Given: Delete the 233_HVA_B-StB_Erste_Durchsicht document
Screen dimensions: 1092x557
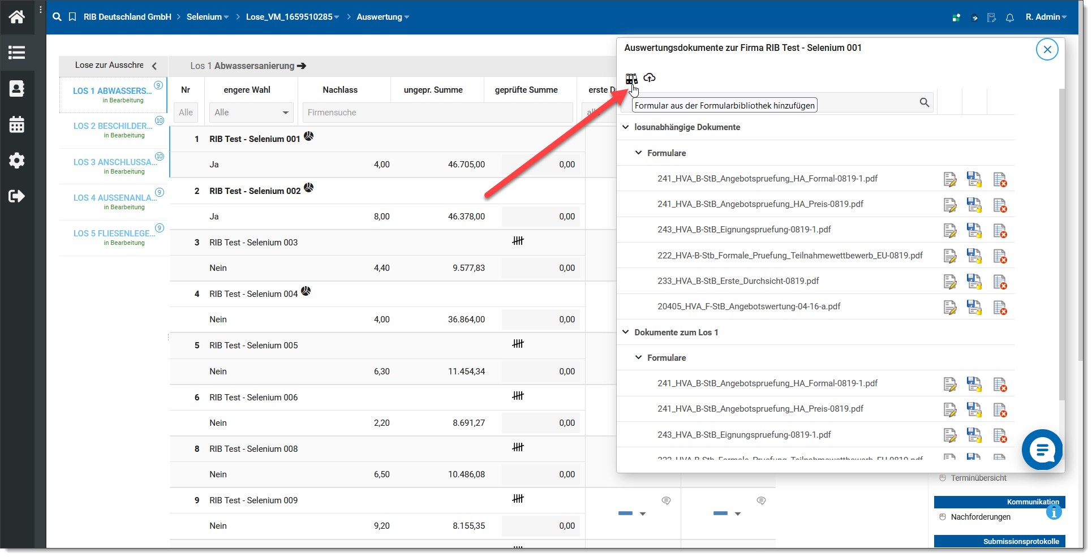Looking at the screenshot, I should pyautogui.click(x=1000, y=282).
